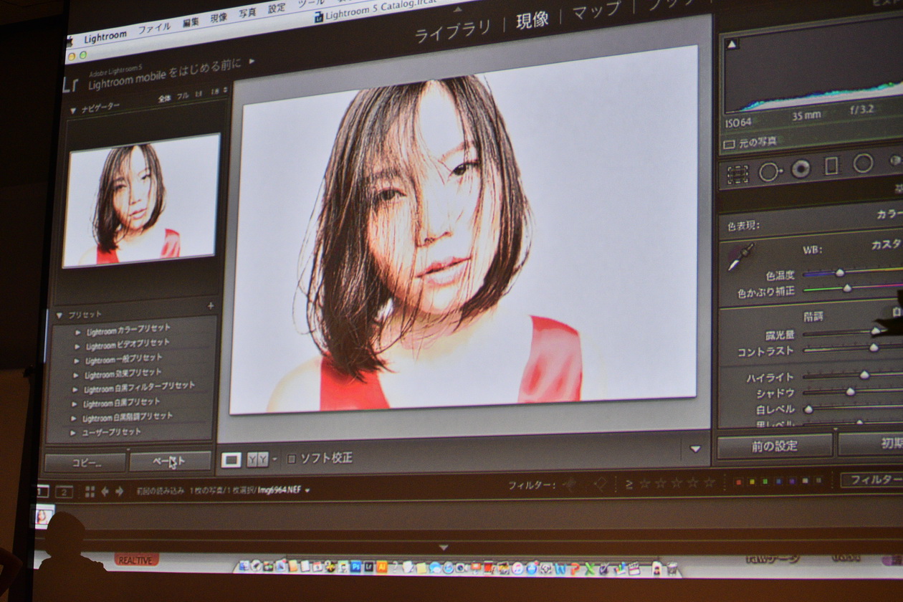Screen dimensions: 903x602
Task: Collapse the filmstrip with bottom triangle
Action: coord(444,548)
